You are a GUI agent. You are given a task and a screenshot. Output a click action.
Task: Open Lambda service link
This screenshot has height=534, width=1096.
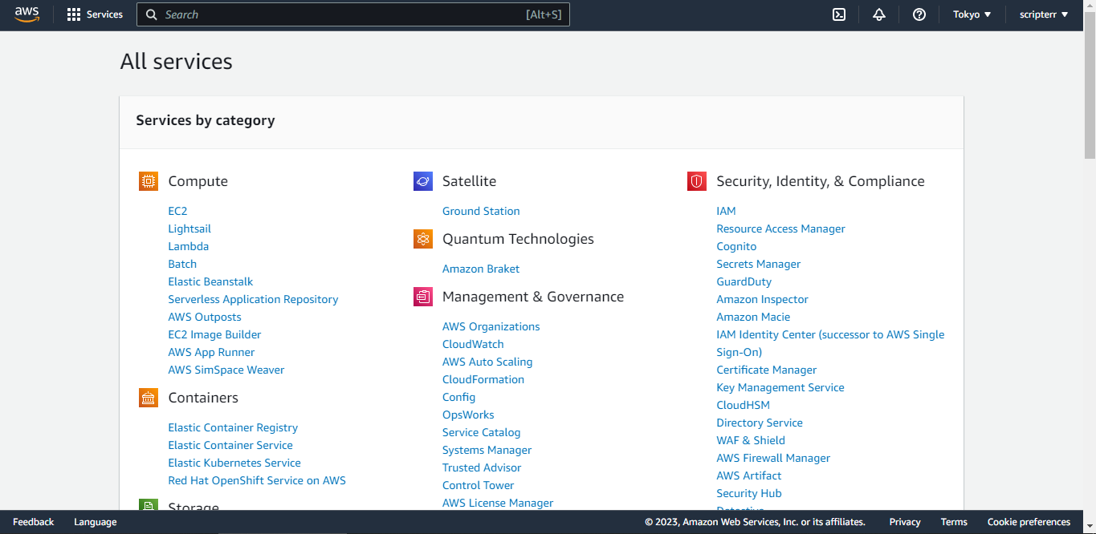click(x=189, y=246)
